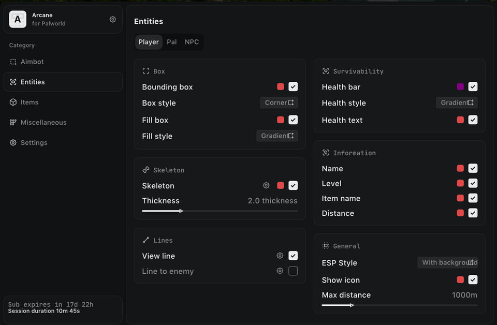Viewport: 497px width, 325px height.
Task: Open Skeleton settings gear icon
Action: click(x=266, y=185)
